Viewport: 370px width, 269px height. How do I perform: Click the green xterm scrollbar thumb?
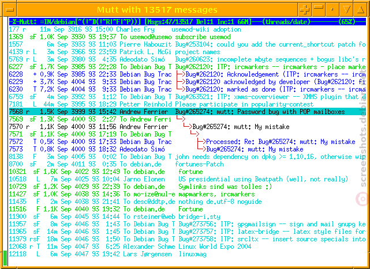tap(5, 258)
